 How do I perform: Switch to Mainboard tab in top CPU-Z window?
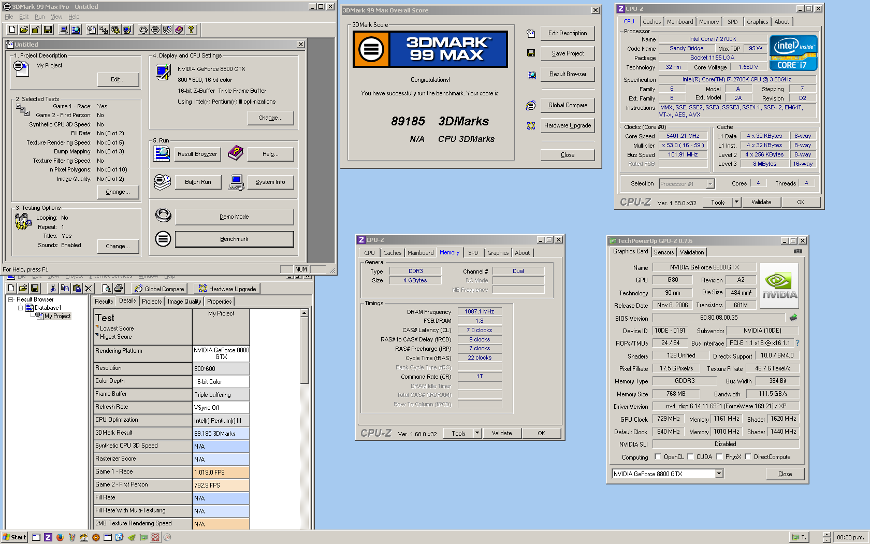tap(680, 22)
